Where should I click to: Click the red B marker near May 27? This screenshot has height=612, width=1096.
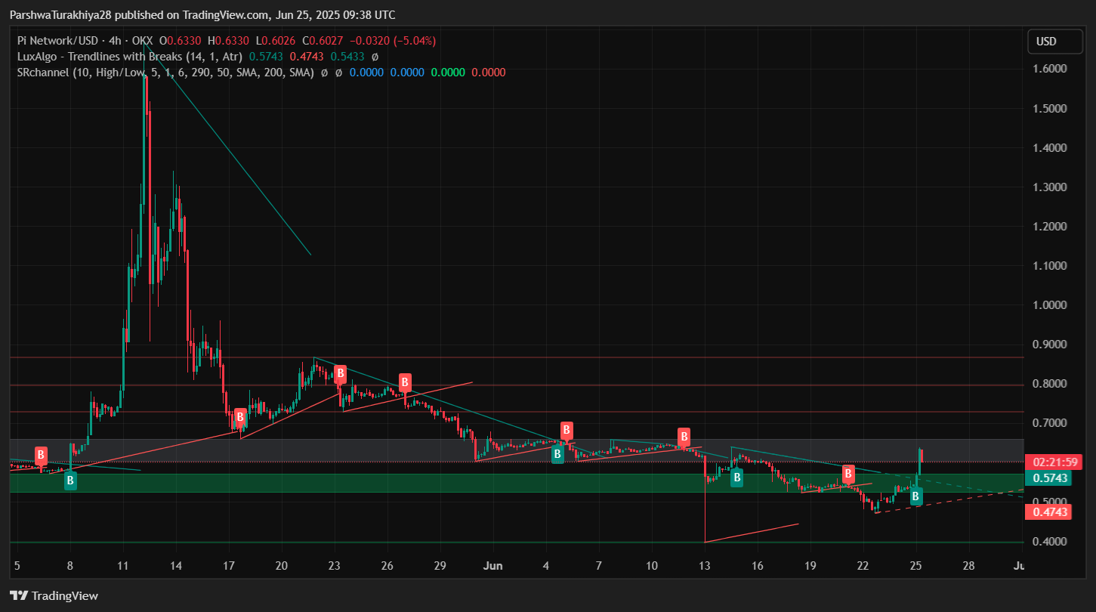(x=405, y=382)
